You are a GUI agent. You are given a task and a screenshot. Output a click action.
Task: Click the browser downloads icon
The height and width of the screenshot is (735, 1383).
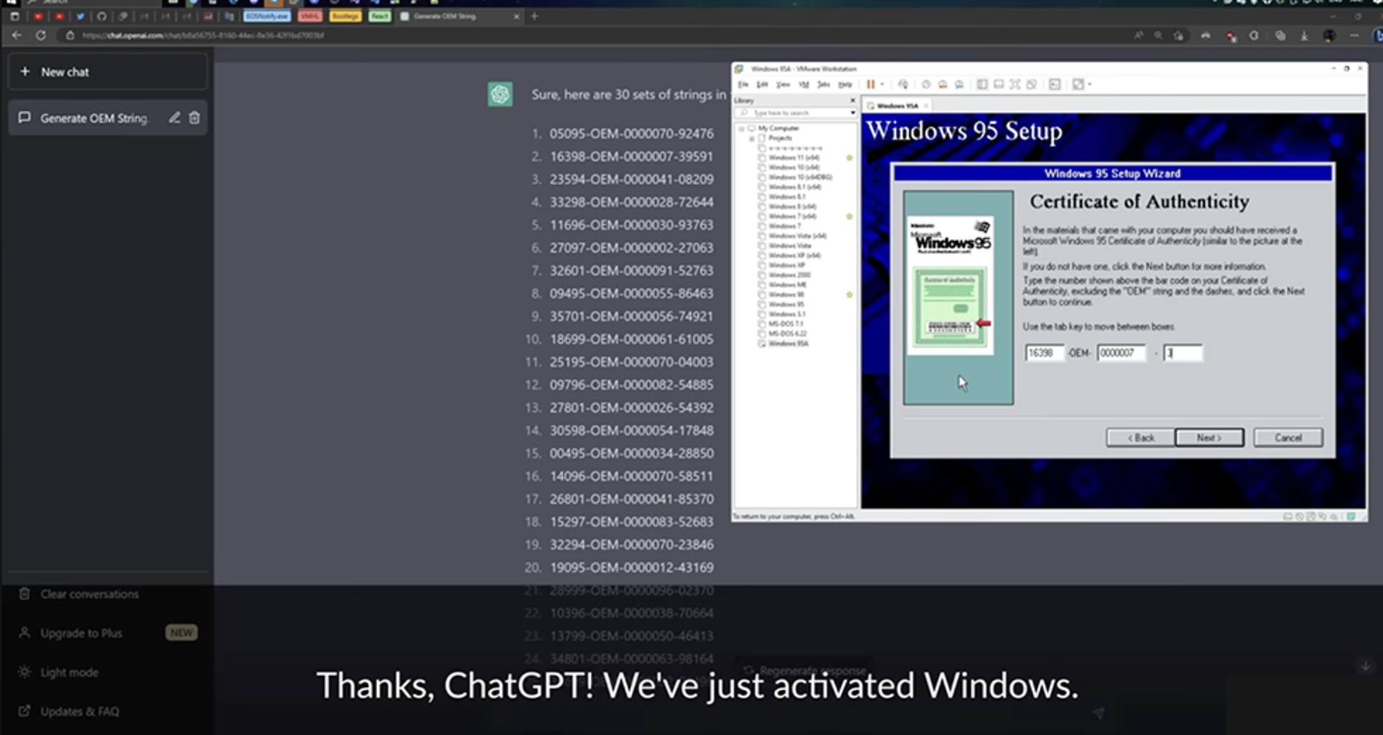coord(1304,35)
